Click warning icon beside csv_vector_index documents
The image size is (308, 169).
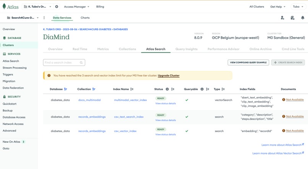pos(284,130)
